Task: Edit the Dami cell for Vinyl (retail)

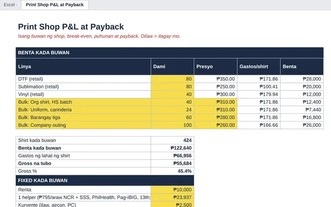Action: (172, 94)
